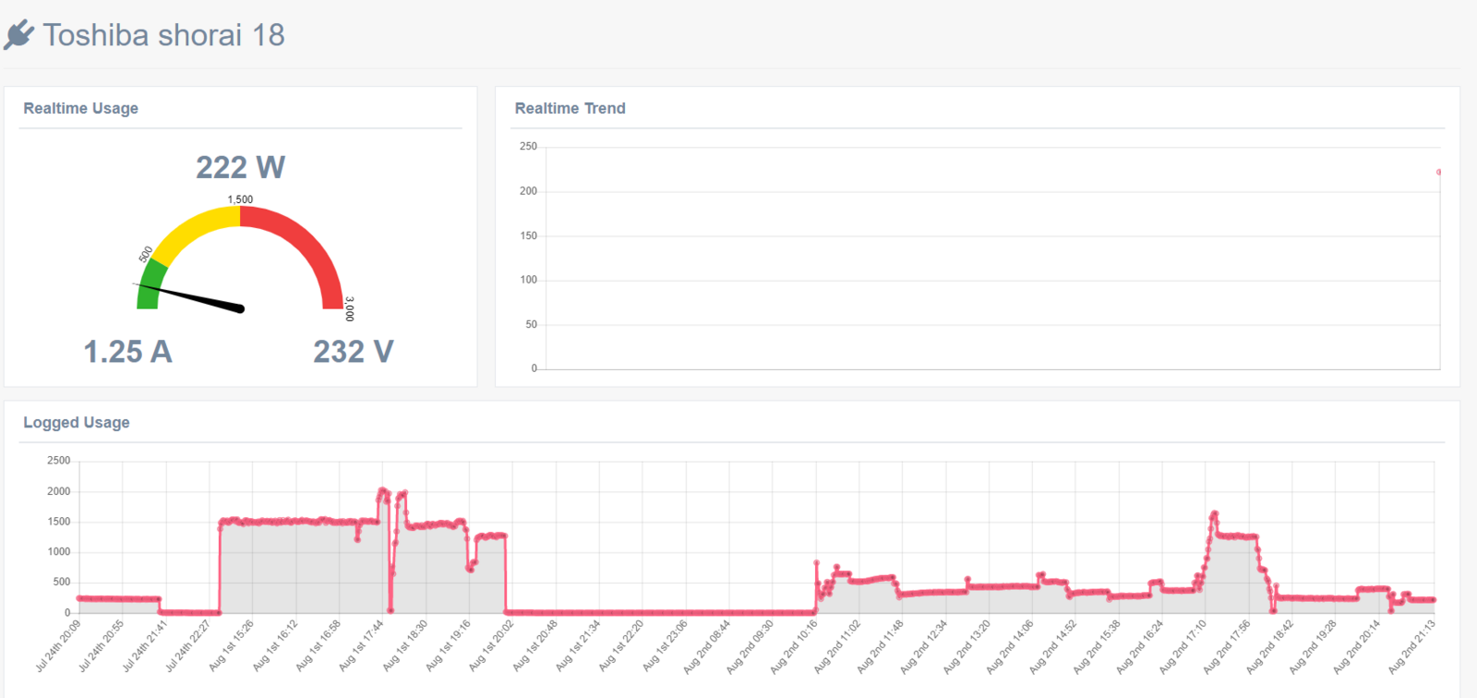Click the Aug 2nd 12:34 time label
The image size is (1477, 698).
[x=924, y=646]
